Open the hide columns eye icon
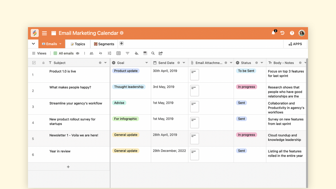Screen dimensions: 336x189 [101, 53]
